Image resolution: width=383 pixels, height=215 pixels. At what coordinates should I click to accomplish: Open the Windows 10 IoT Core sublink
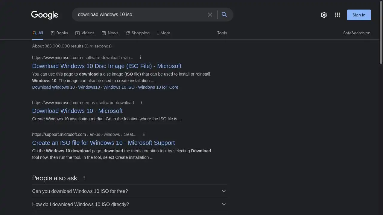pos(158,87)
